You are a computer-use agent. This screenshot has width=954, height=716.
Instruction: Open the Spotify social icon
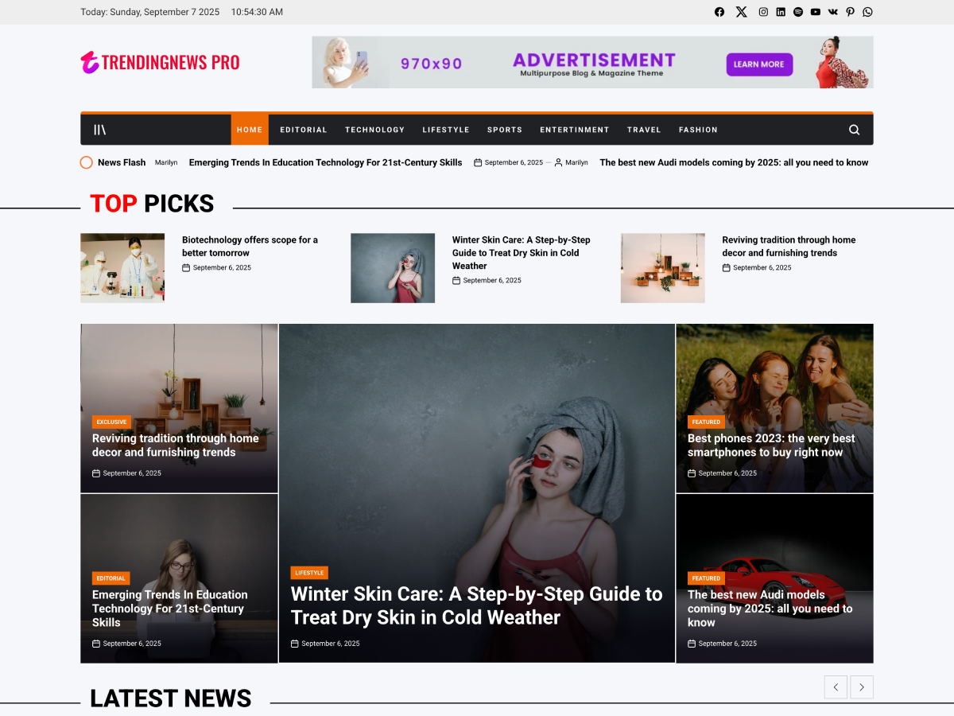[x=798, y=12]
